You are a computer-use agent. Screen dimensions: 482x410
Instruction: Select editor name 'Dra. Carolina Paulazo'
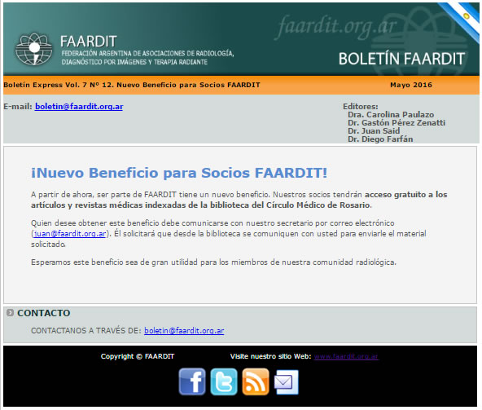coord(391,114)
